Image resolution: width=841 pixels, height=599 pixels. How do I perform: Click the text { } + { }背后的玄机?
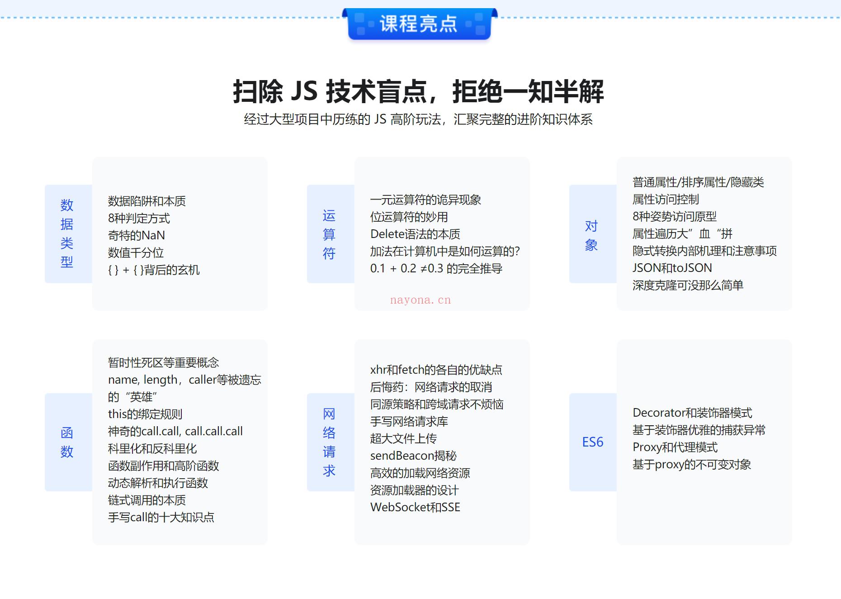click(x=154, y=270)
